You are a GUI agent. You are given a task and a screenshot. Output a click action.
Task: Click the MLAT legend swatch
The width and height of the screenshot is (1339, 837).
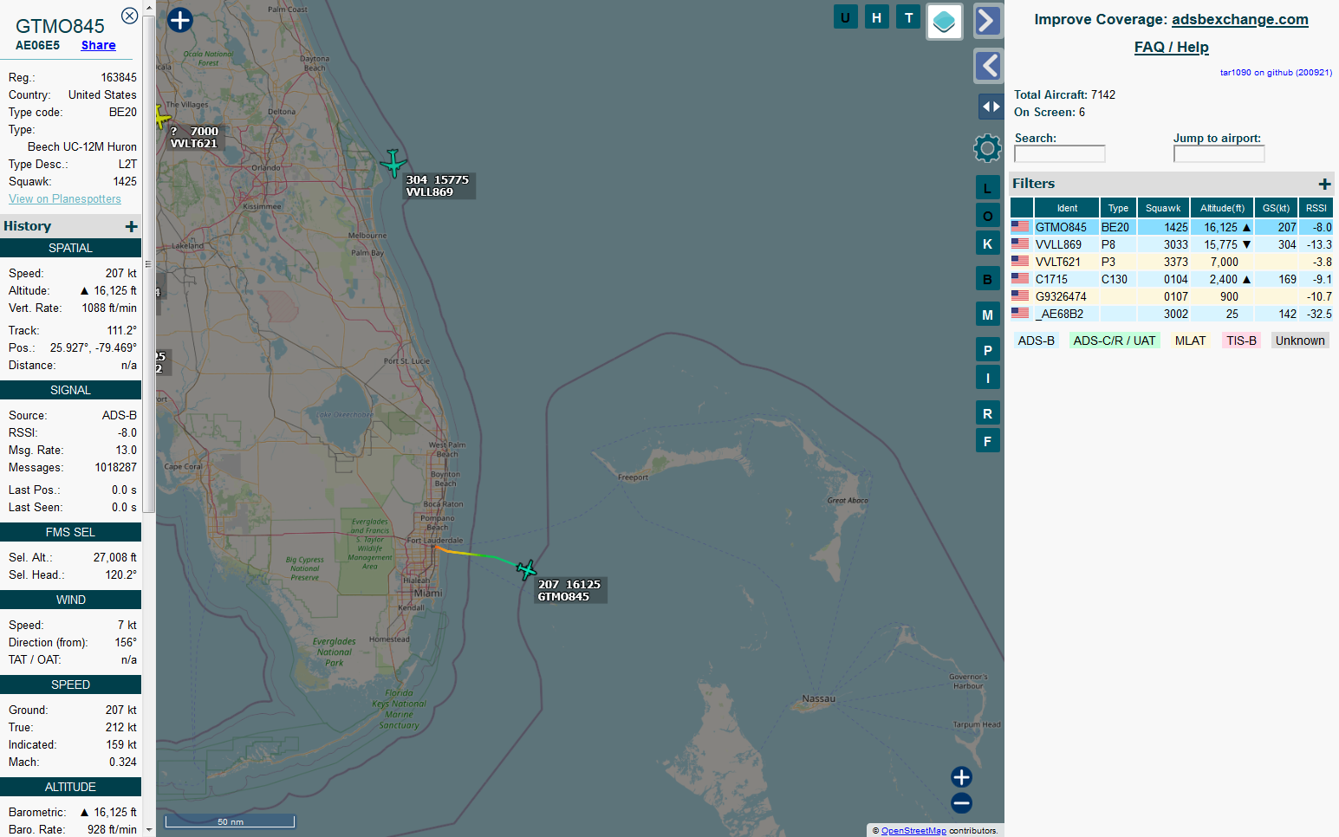(1190, 341)
